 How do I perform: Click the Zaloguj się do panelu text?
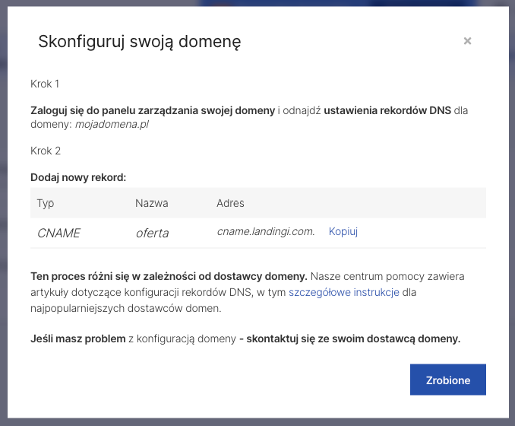(x=83, y=110)
